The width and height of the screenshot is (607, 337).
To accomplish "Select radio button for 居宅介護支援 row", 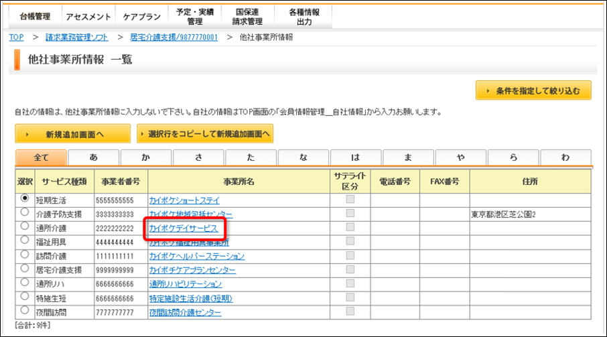I will [25, 268].
